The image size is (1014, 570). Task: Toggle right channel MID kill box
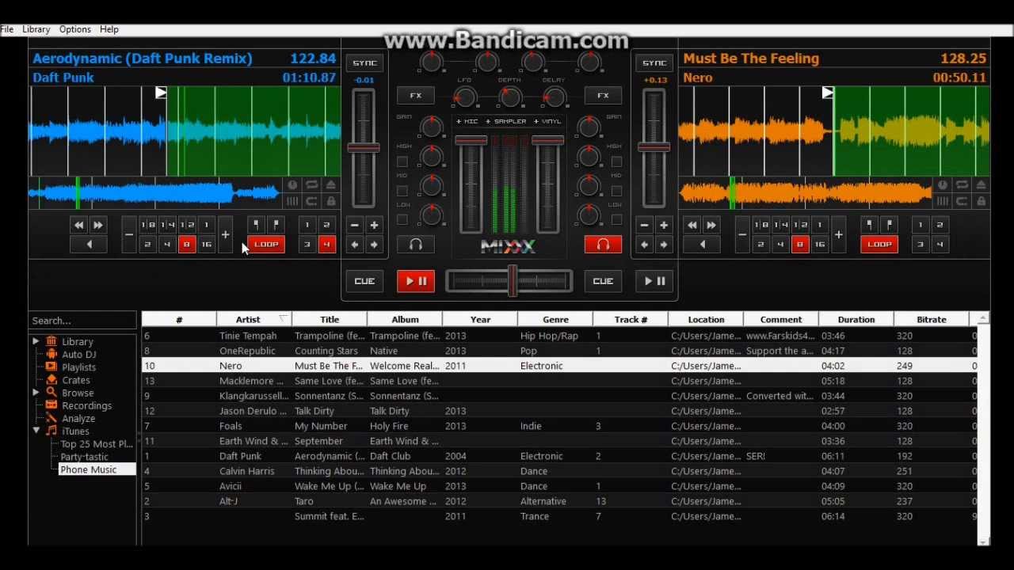click(616, 191)
